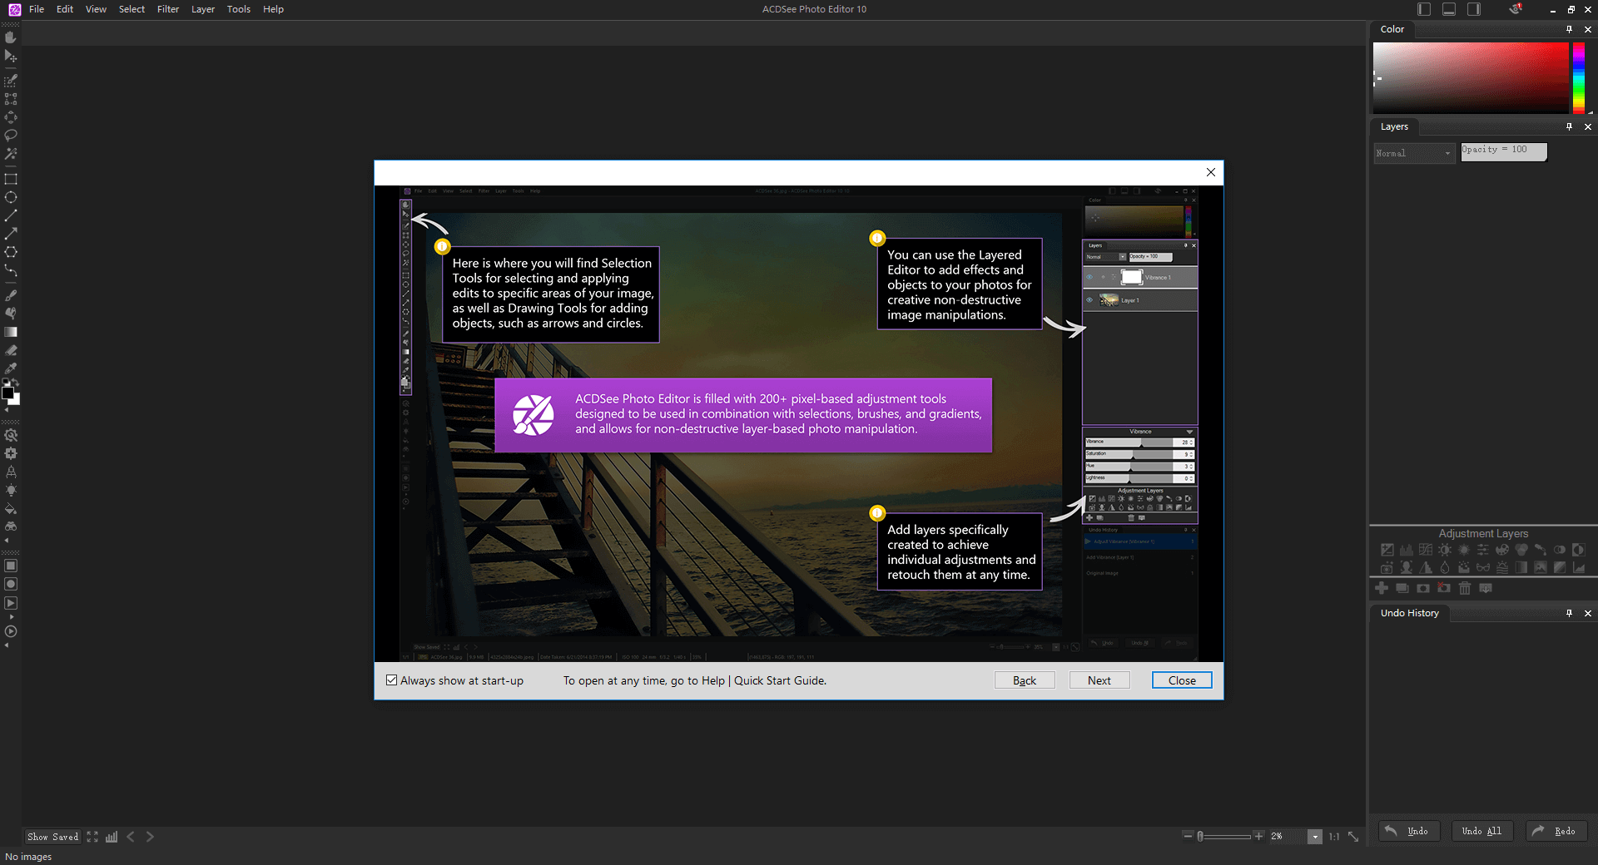Image resolution: width=1598 pixels, height=865 pixels.
Task: Select the Lasso selection tool
Action: pos(11,135)
